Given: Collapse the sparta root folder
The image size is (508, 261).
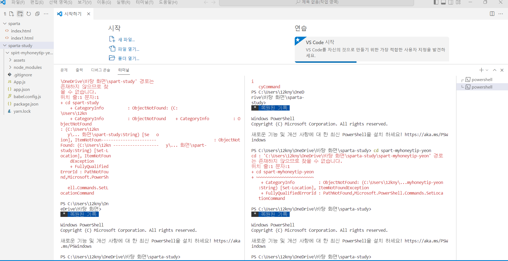Looking at the screenshot, I should click(27, 24).
